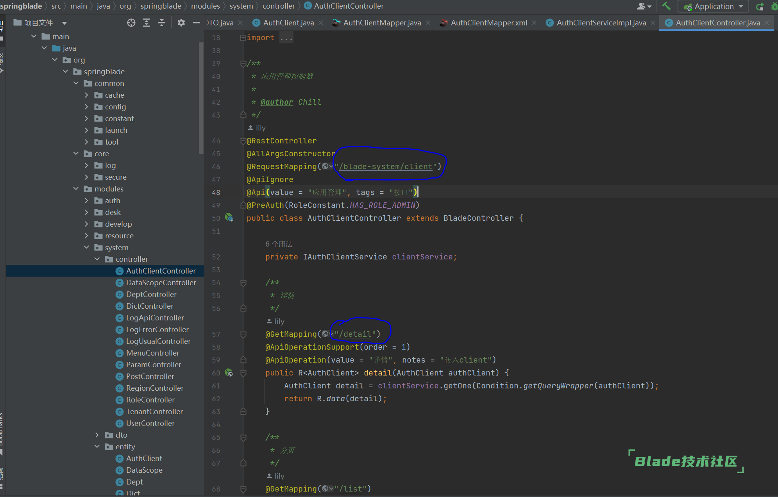
Task: Click the HAS_ROLE_ADMIN constant
Action: (382, 205)
